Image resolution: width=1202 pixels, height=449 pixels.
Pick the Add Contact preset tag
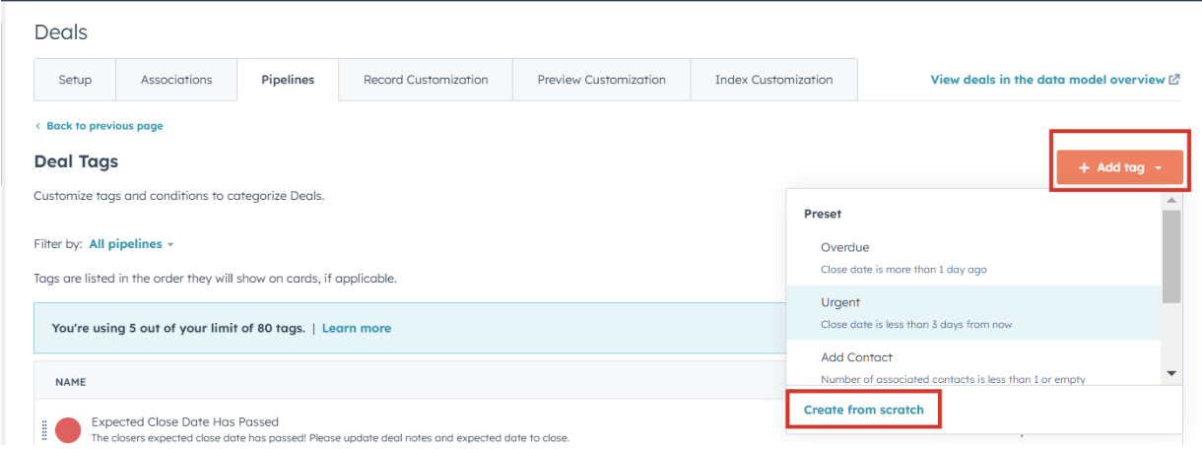click(856, 357)
